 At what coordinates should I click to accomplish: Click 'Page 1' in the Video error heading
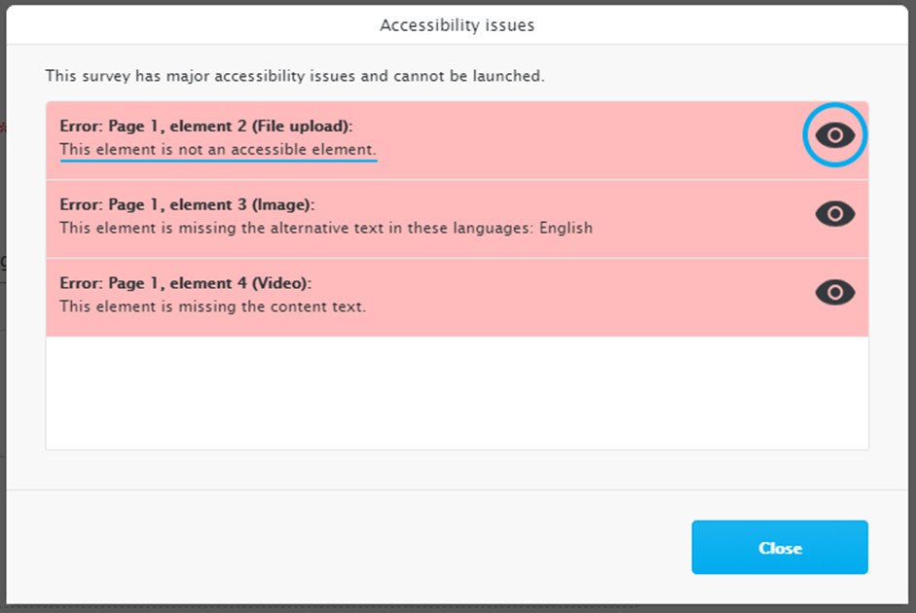[x=133, y=283]
